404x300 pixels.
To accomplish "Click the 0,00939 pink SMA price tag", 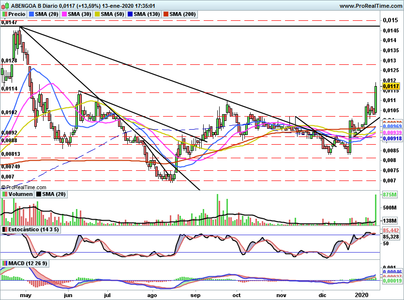I will [x=391, y=133].
